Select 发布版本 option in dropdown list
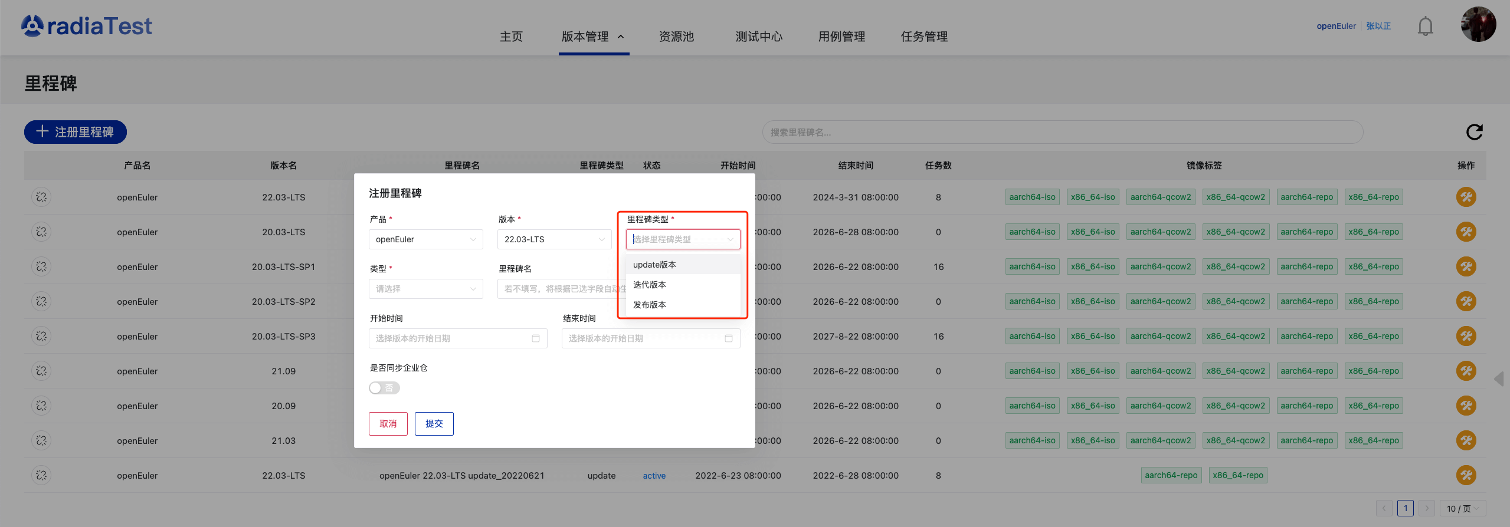 coord(650,305)
